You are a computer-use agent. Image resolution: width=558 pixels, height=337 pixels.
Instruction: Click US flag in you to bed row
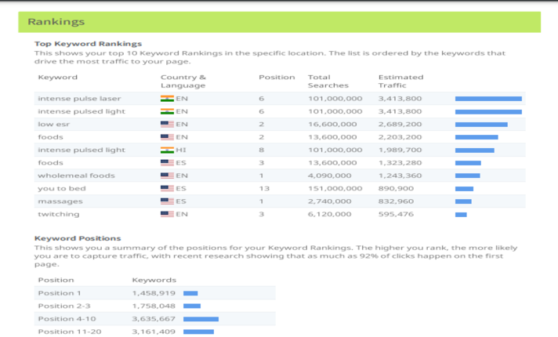pyautogui.click(x=166, y=188)
